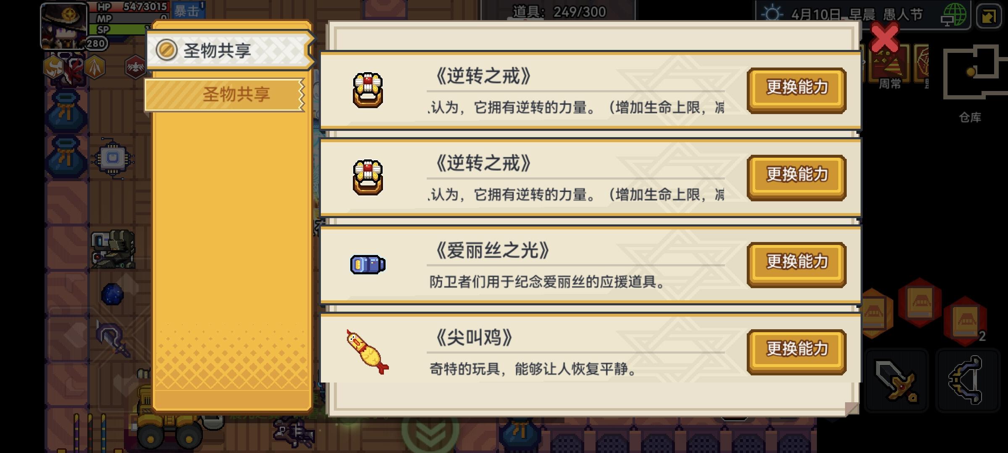Open the 周常 weekly tasks icon
Screen dimensions: 1008x453
890,67
